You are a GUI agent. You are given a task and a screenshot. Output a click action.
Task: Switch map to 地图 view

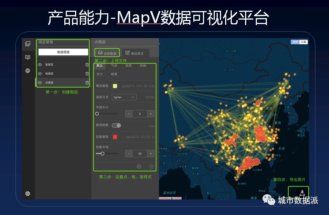tap(295, 42)
